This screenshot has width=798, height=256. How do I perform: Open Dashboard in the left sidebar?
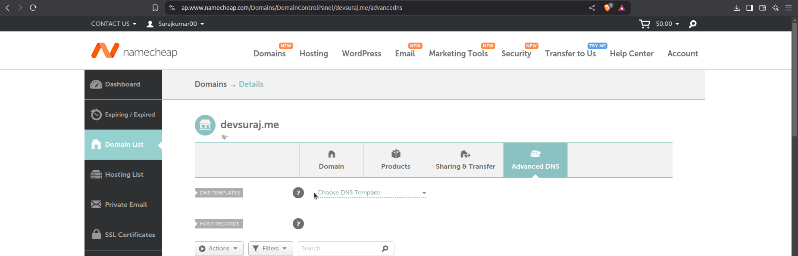pos(123,84)
